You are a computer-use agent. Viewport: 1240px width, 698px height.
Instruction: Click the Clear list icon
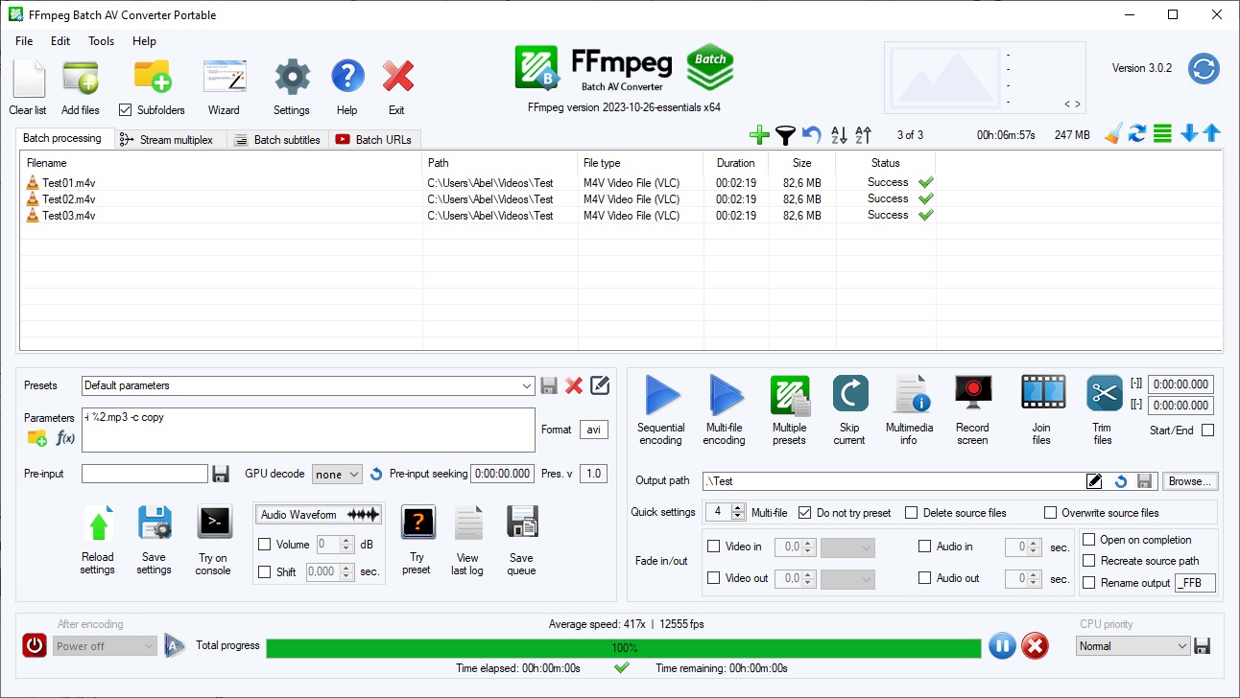pos(28,79)
